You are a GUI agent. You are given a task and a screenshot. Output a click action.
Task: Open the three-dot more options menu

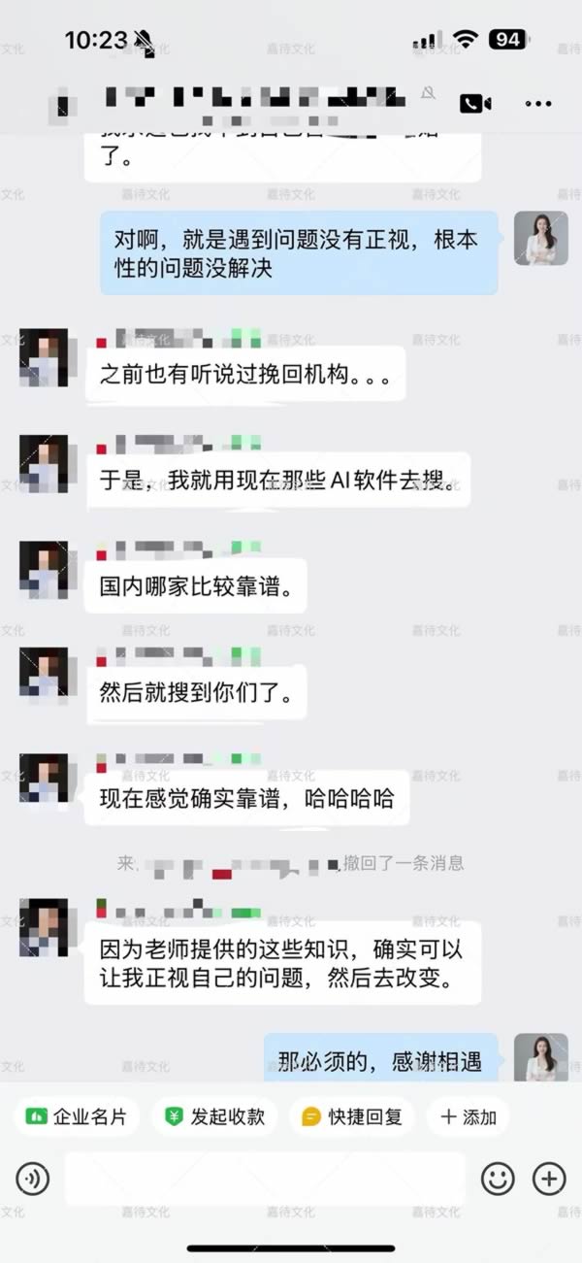[x=538, y=103]
